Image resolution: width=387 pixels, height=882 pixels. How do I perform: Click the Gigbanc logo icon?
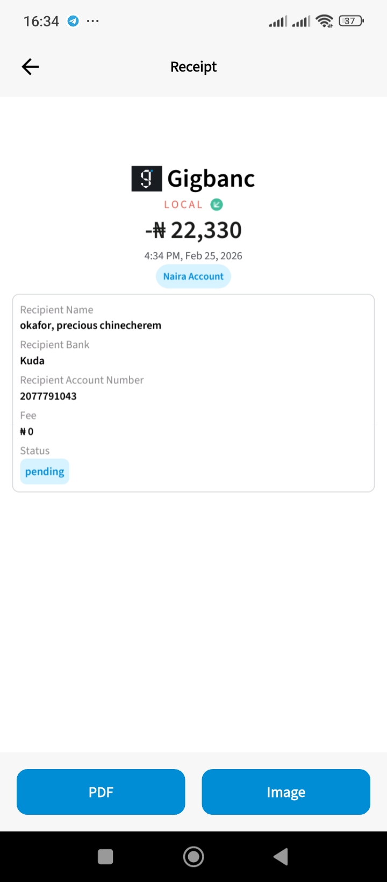coord(147,179)
